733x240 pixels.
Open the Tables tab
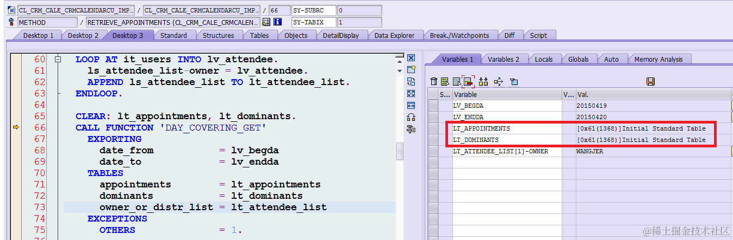tap(259, 35)
